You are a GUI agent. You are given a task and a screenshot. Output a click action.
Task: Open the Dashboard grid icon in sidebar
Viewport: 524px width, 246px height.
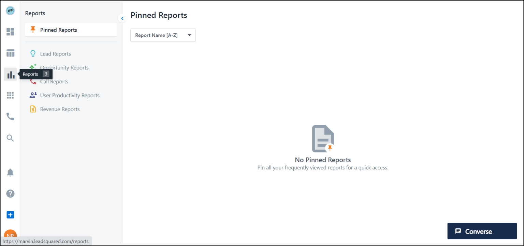(10, 32)
